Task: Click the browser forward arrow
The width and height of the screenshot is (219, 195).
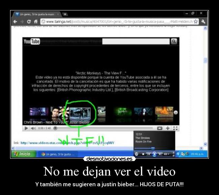Action: tap(22, 22)
